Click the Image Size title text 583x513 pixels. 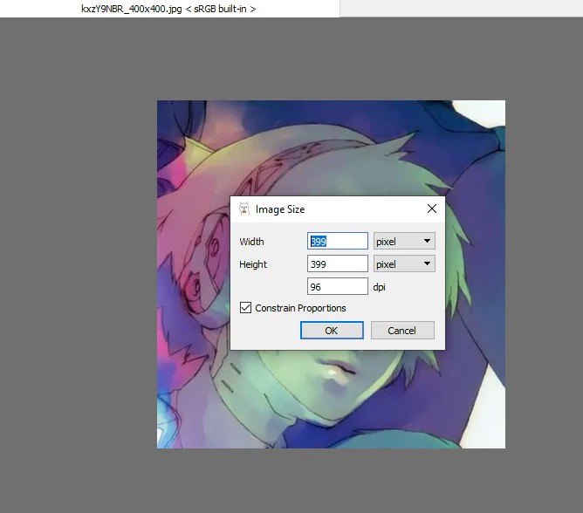point(280,209)
